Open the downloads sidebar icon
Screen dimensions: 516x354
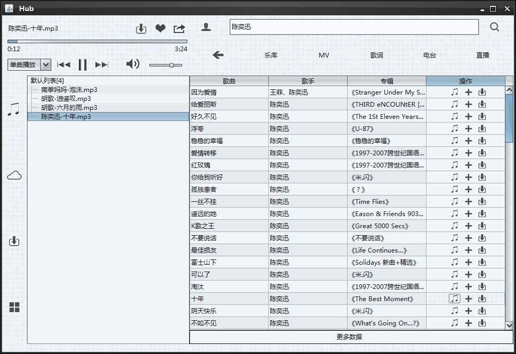(x=14, y=241)
